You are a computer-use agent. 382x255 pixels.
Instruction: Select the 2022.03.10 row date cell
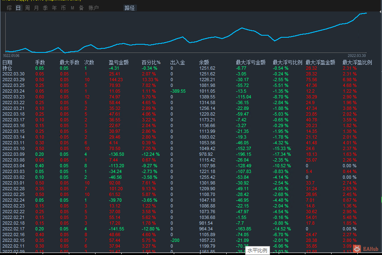pos(14,148)
